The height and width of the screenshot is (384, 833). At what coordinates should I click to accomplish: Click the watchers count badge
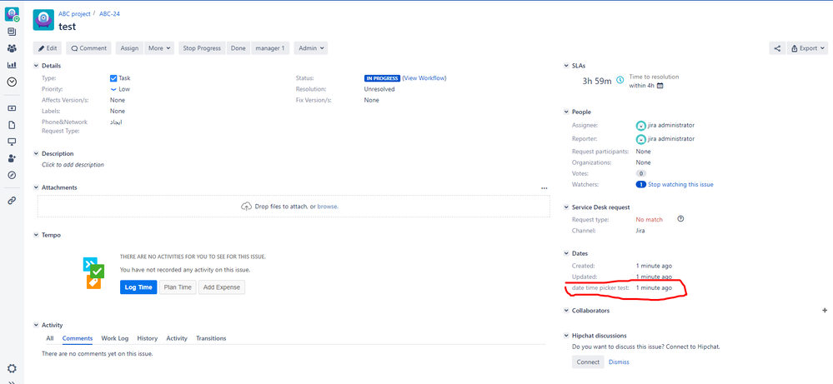coord(640,185)
